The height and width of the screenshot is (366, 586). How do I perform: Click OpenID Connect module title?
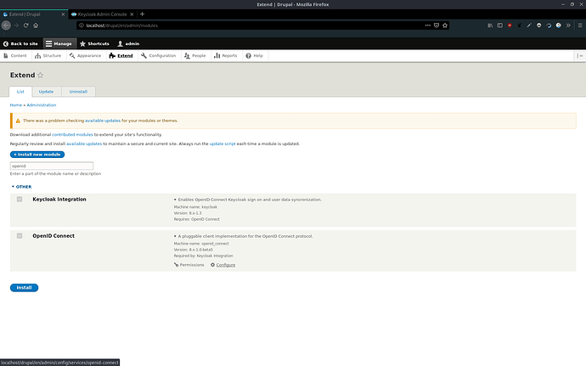[54, 236]
